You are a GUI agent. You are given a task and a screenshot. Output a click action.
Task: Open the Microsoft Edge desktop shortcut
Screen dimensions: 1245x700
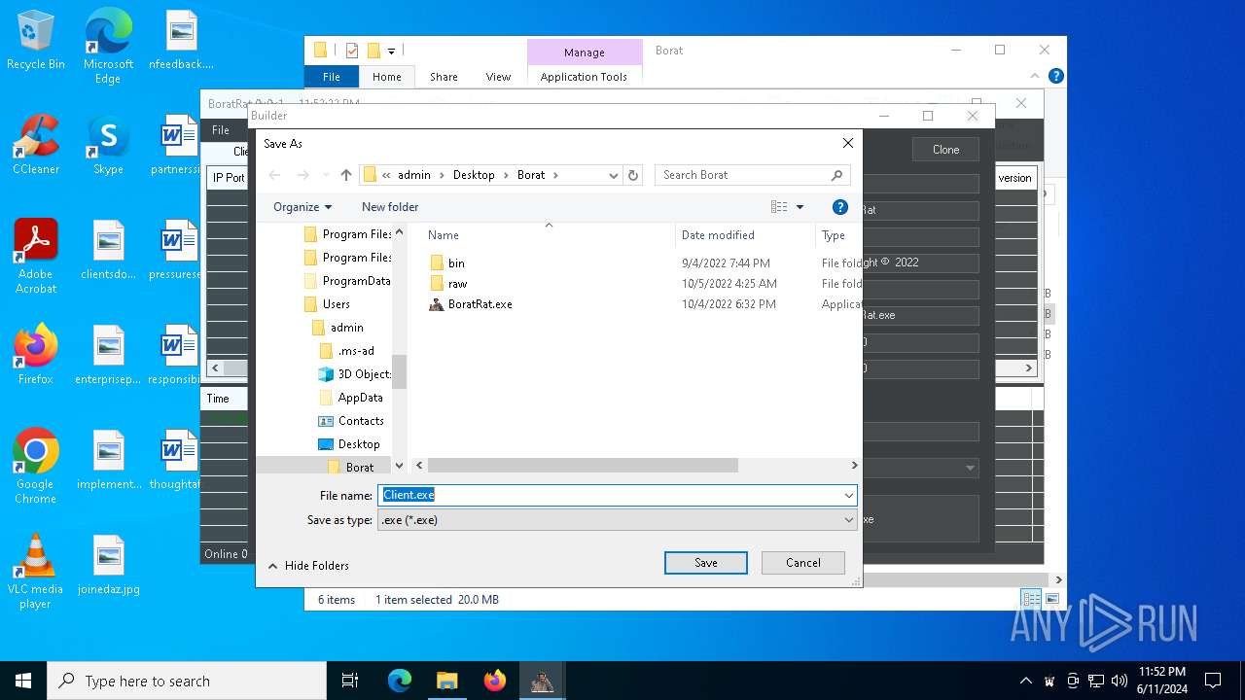pyautogui.click(x=108, y=47)
